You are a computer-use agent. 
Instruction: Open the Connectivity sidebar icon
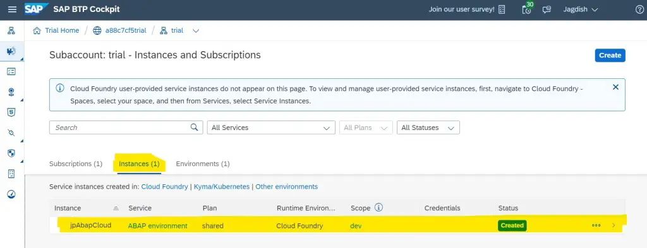coord(11,92)
